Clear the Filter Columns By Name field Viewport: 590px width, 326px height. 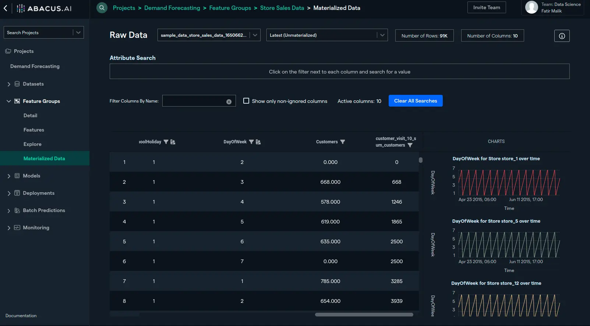pyautogui.click(x=229, y=101)
